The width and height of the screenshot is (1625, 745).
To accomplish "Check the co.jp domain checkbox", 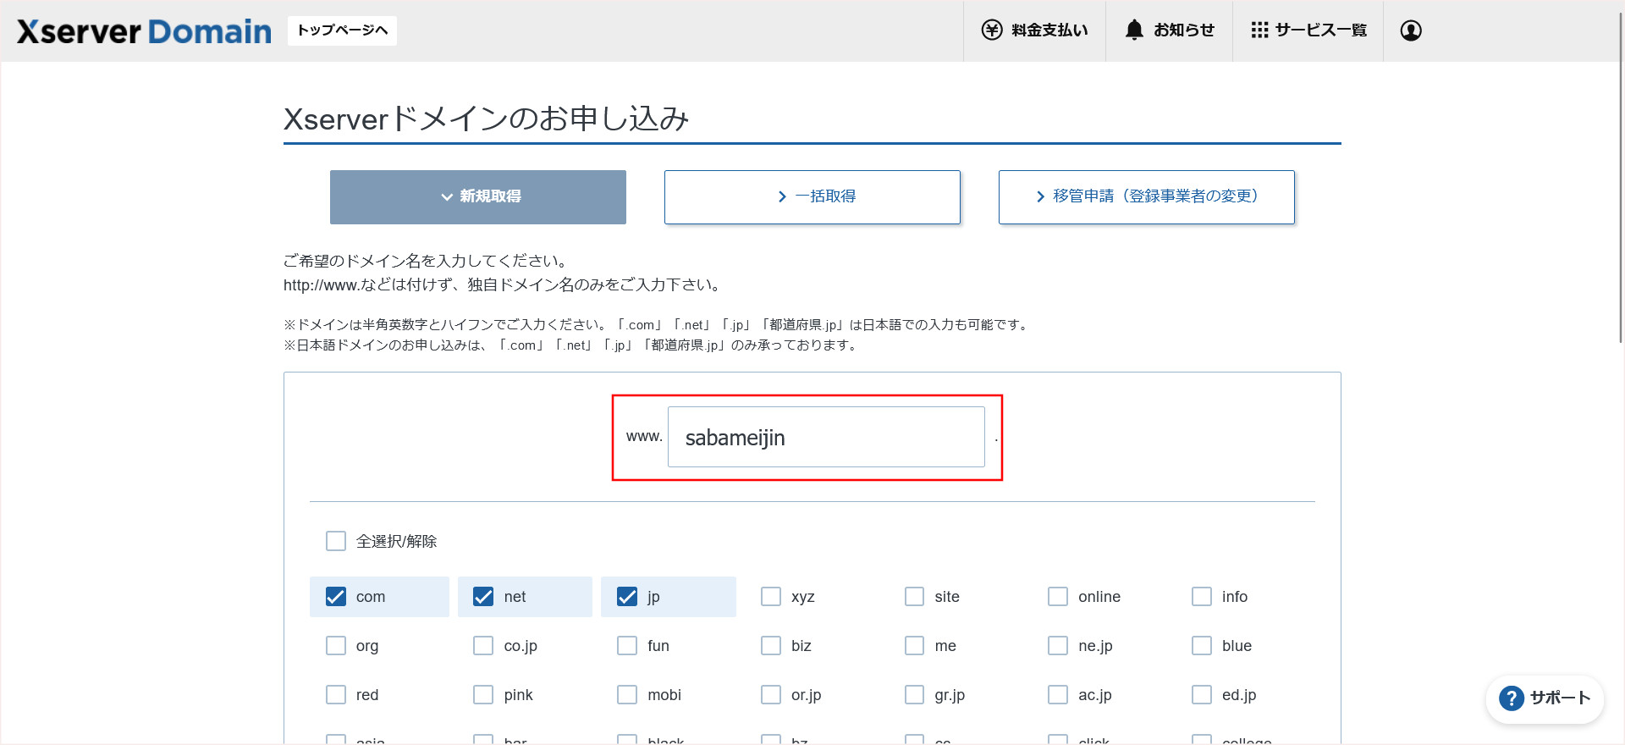I will [483, 646].
